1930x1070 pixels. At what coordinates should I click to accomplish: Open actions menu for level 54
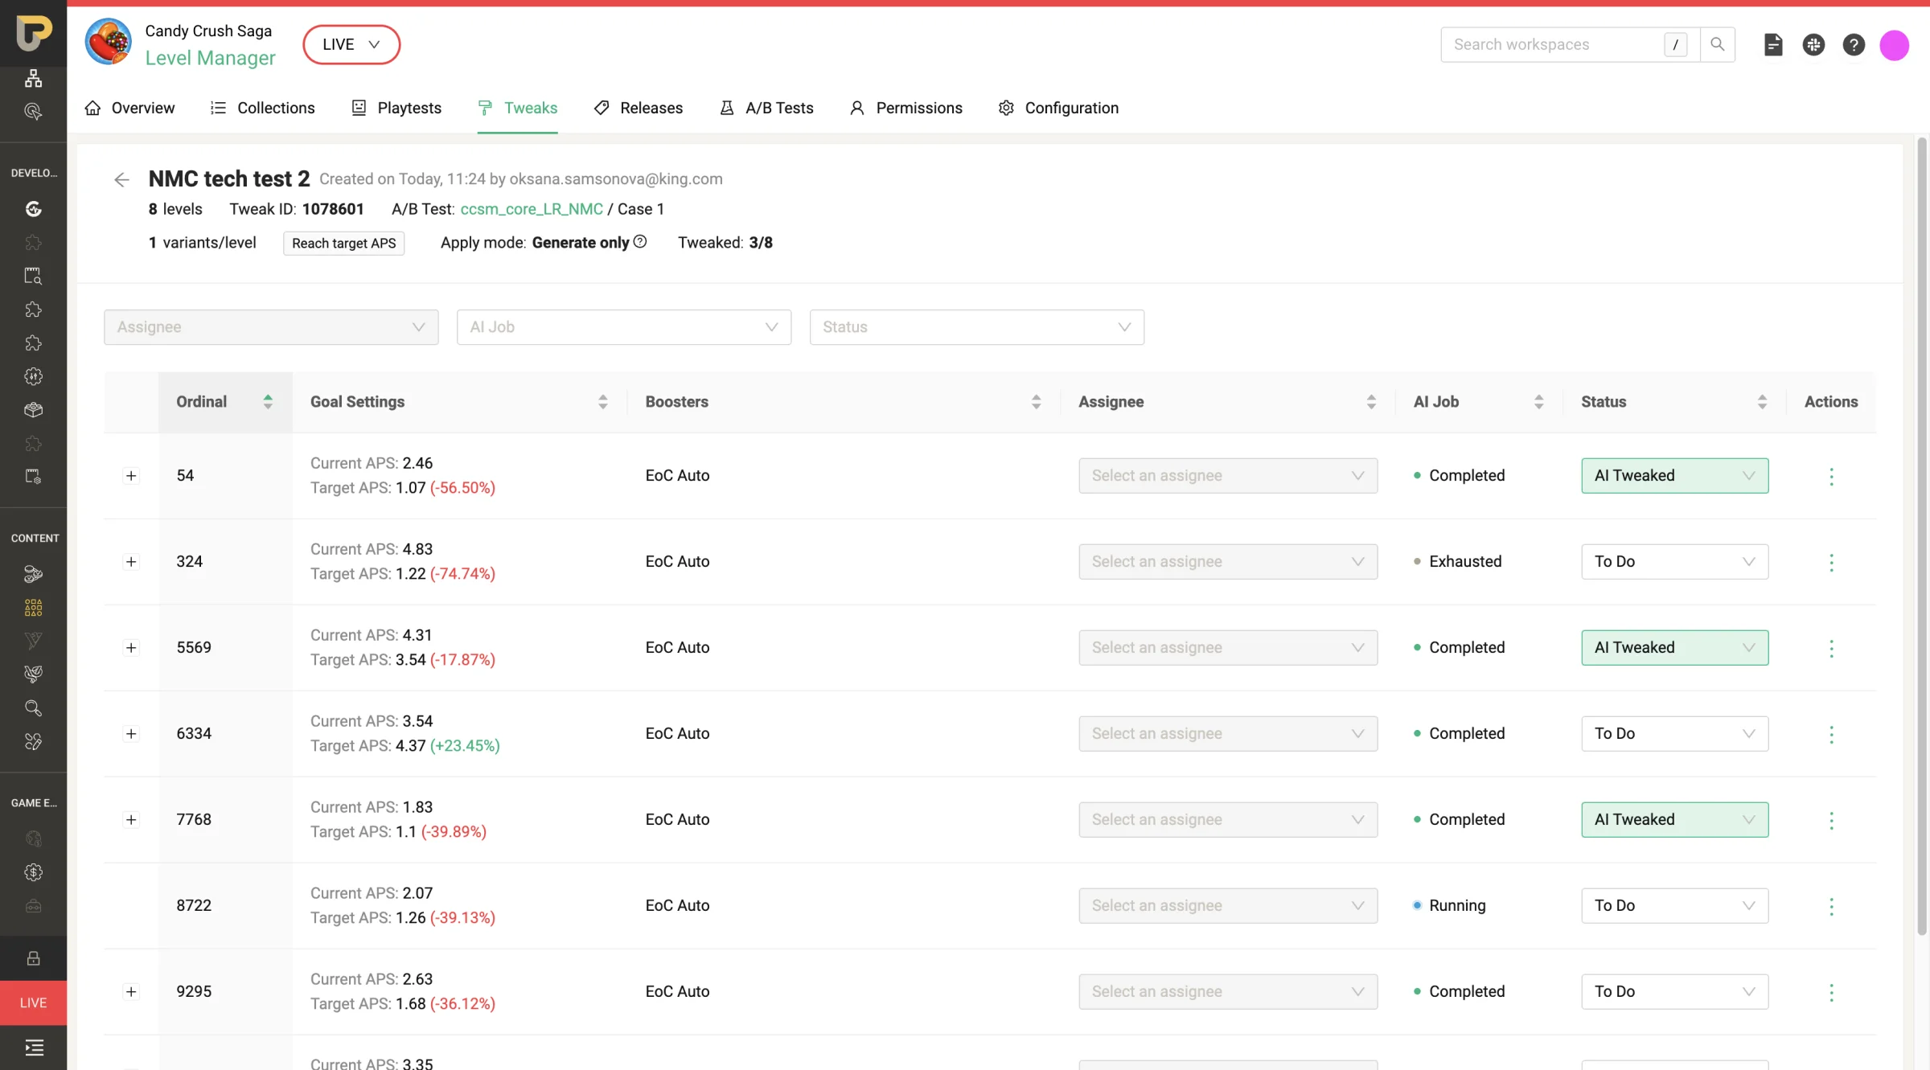tap(1831, 476)
